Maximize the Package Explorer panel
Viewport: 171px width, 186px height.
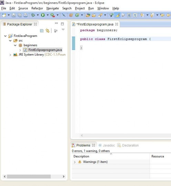click(62, 24)
